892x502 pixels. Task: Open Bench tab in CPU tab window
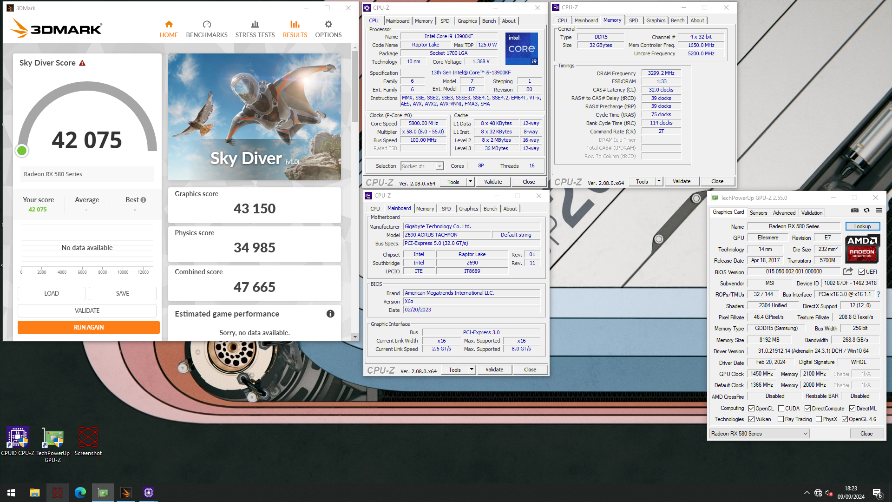pos(489,21)
